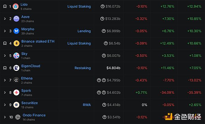Expand the Ethena row chevron
The height and width of the screenshot is (124, 205).
pyautogui.click(x=5, y=80)
